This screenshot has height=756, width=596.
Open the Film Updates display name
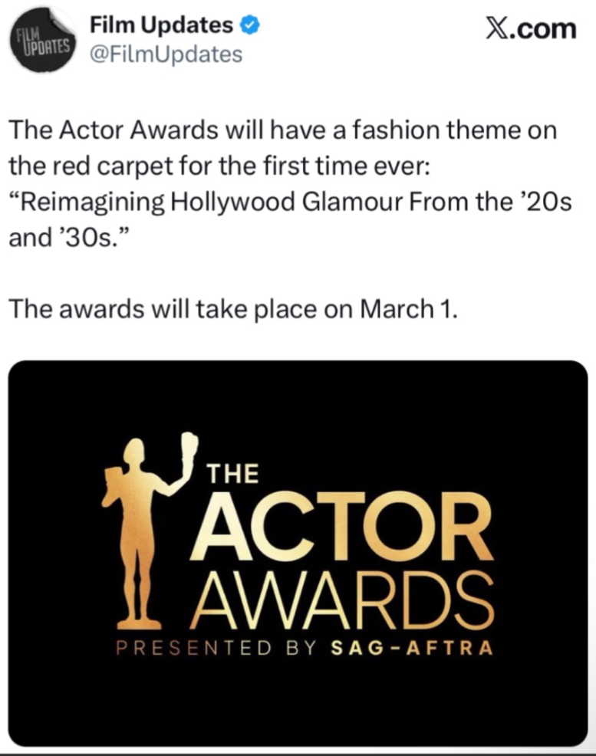tap(161, 25)
